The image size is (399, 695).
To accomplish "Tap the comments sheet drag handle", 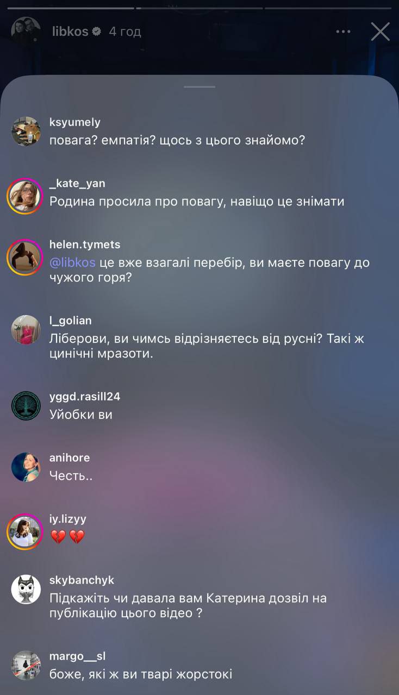I will coord(199,86).
